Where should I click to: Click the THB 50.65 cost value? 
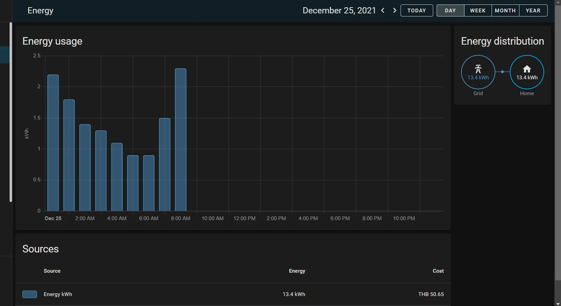click(x=431, y=294)
